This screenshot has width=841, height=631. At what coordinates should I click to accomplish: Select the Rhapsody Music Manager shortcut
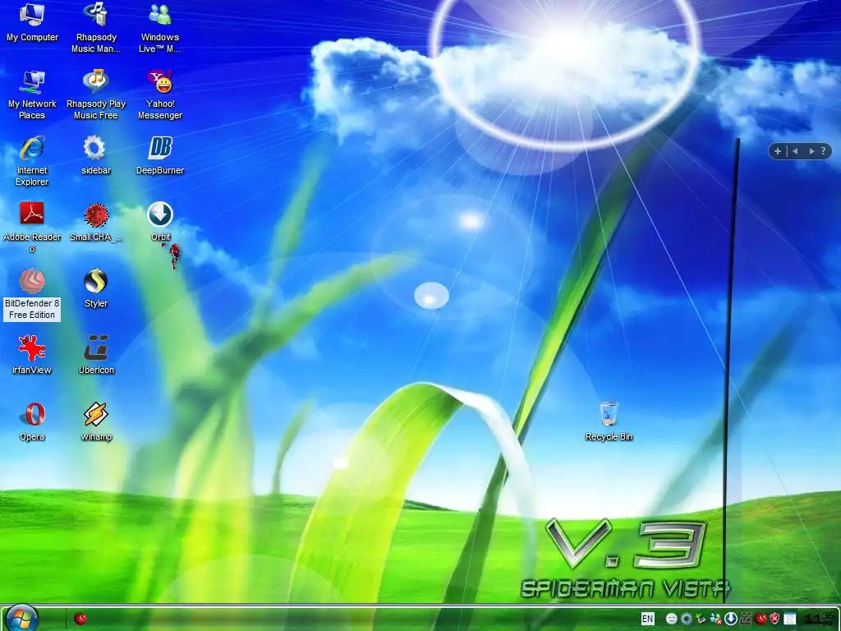click(x=96, y=28)
